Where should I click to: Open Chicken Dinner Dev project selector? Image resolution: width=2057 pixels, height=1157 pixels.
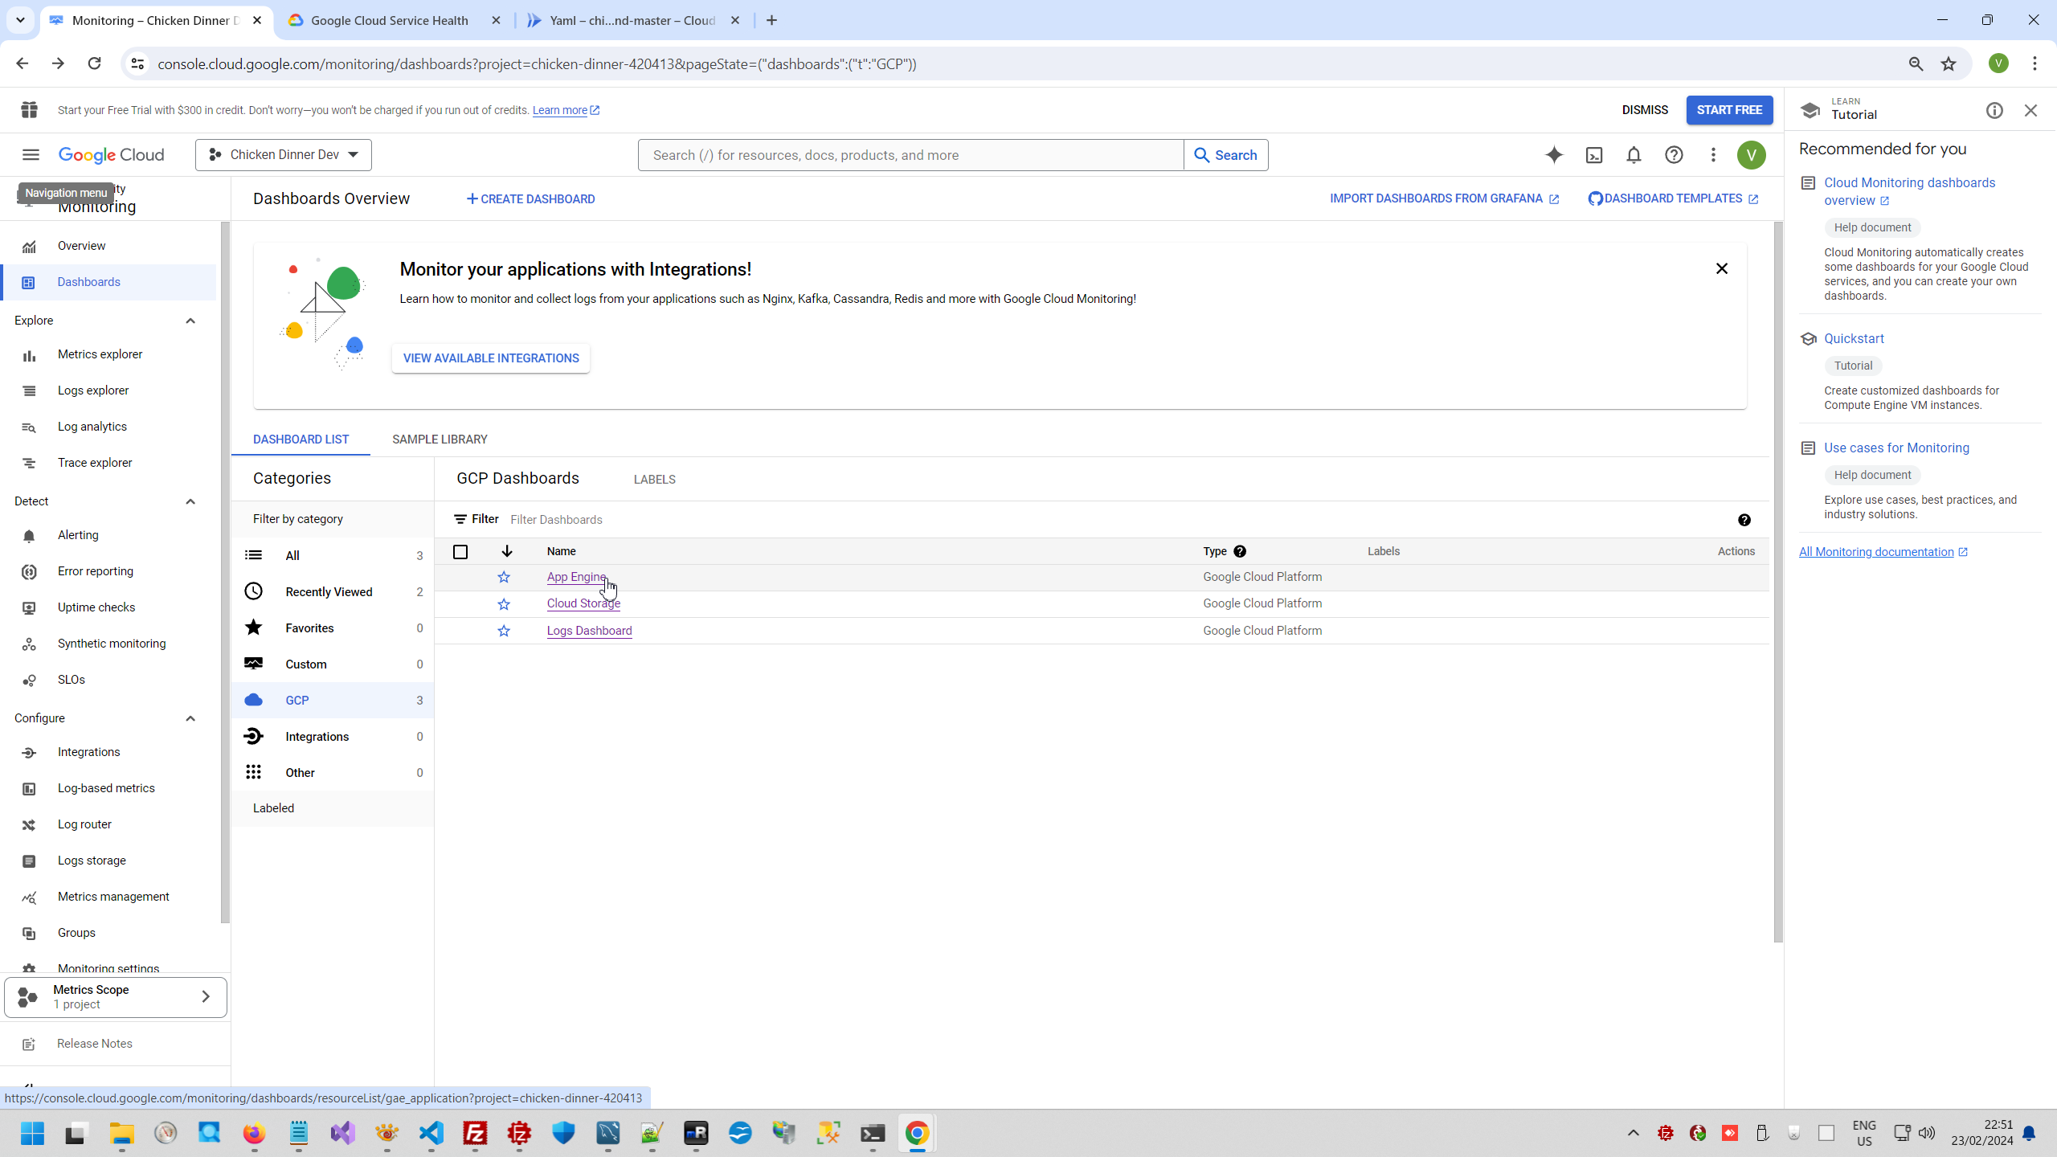(284, 155)
